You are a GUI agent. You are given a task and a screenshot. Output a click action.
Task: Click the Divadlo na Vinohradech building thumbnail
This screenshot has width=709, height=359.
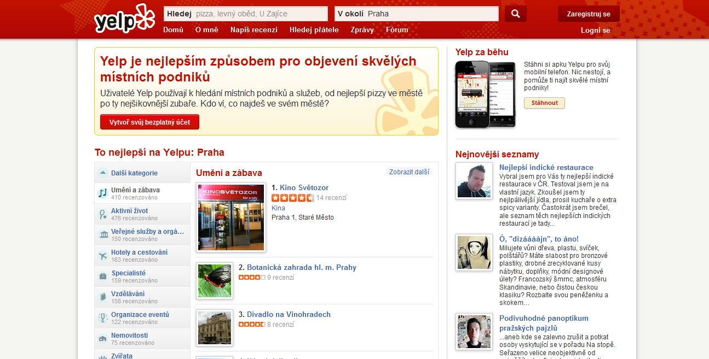point(215,328)
